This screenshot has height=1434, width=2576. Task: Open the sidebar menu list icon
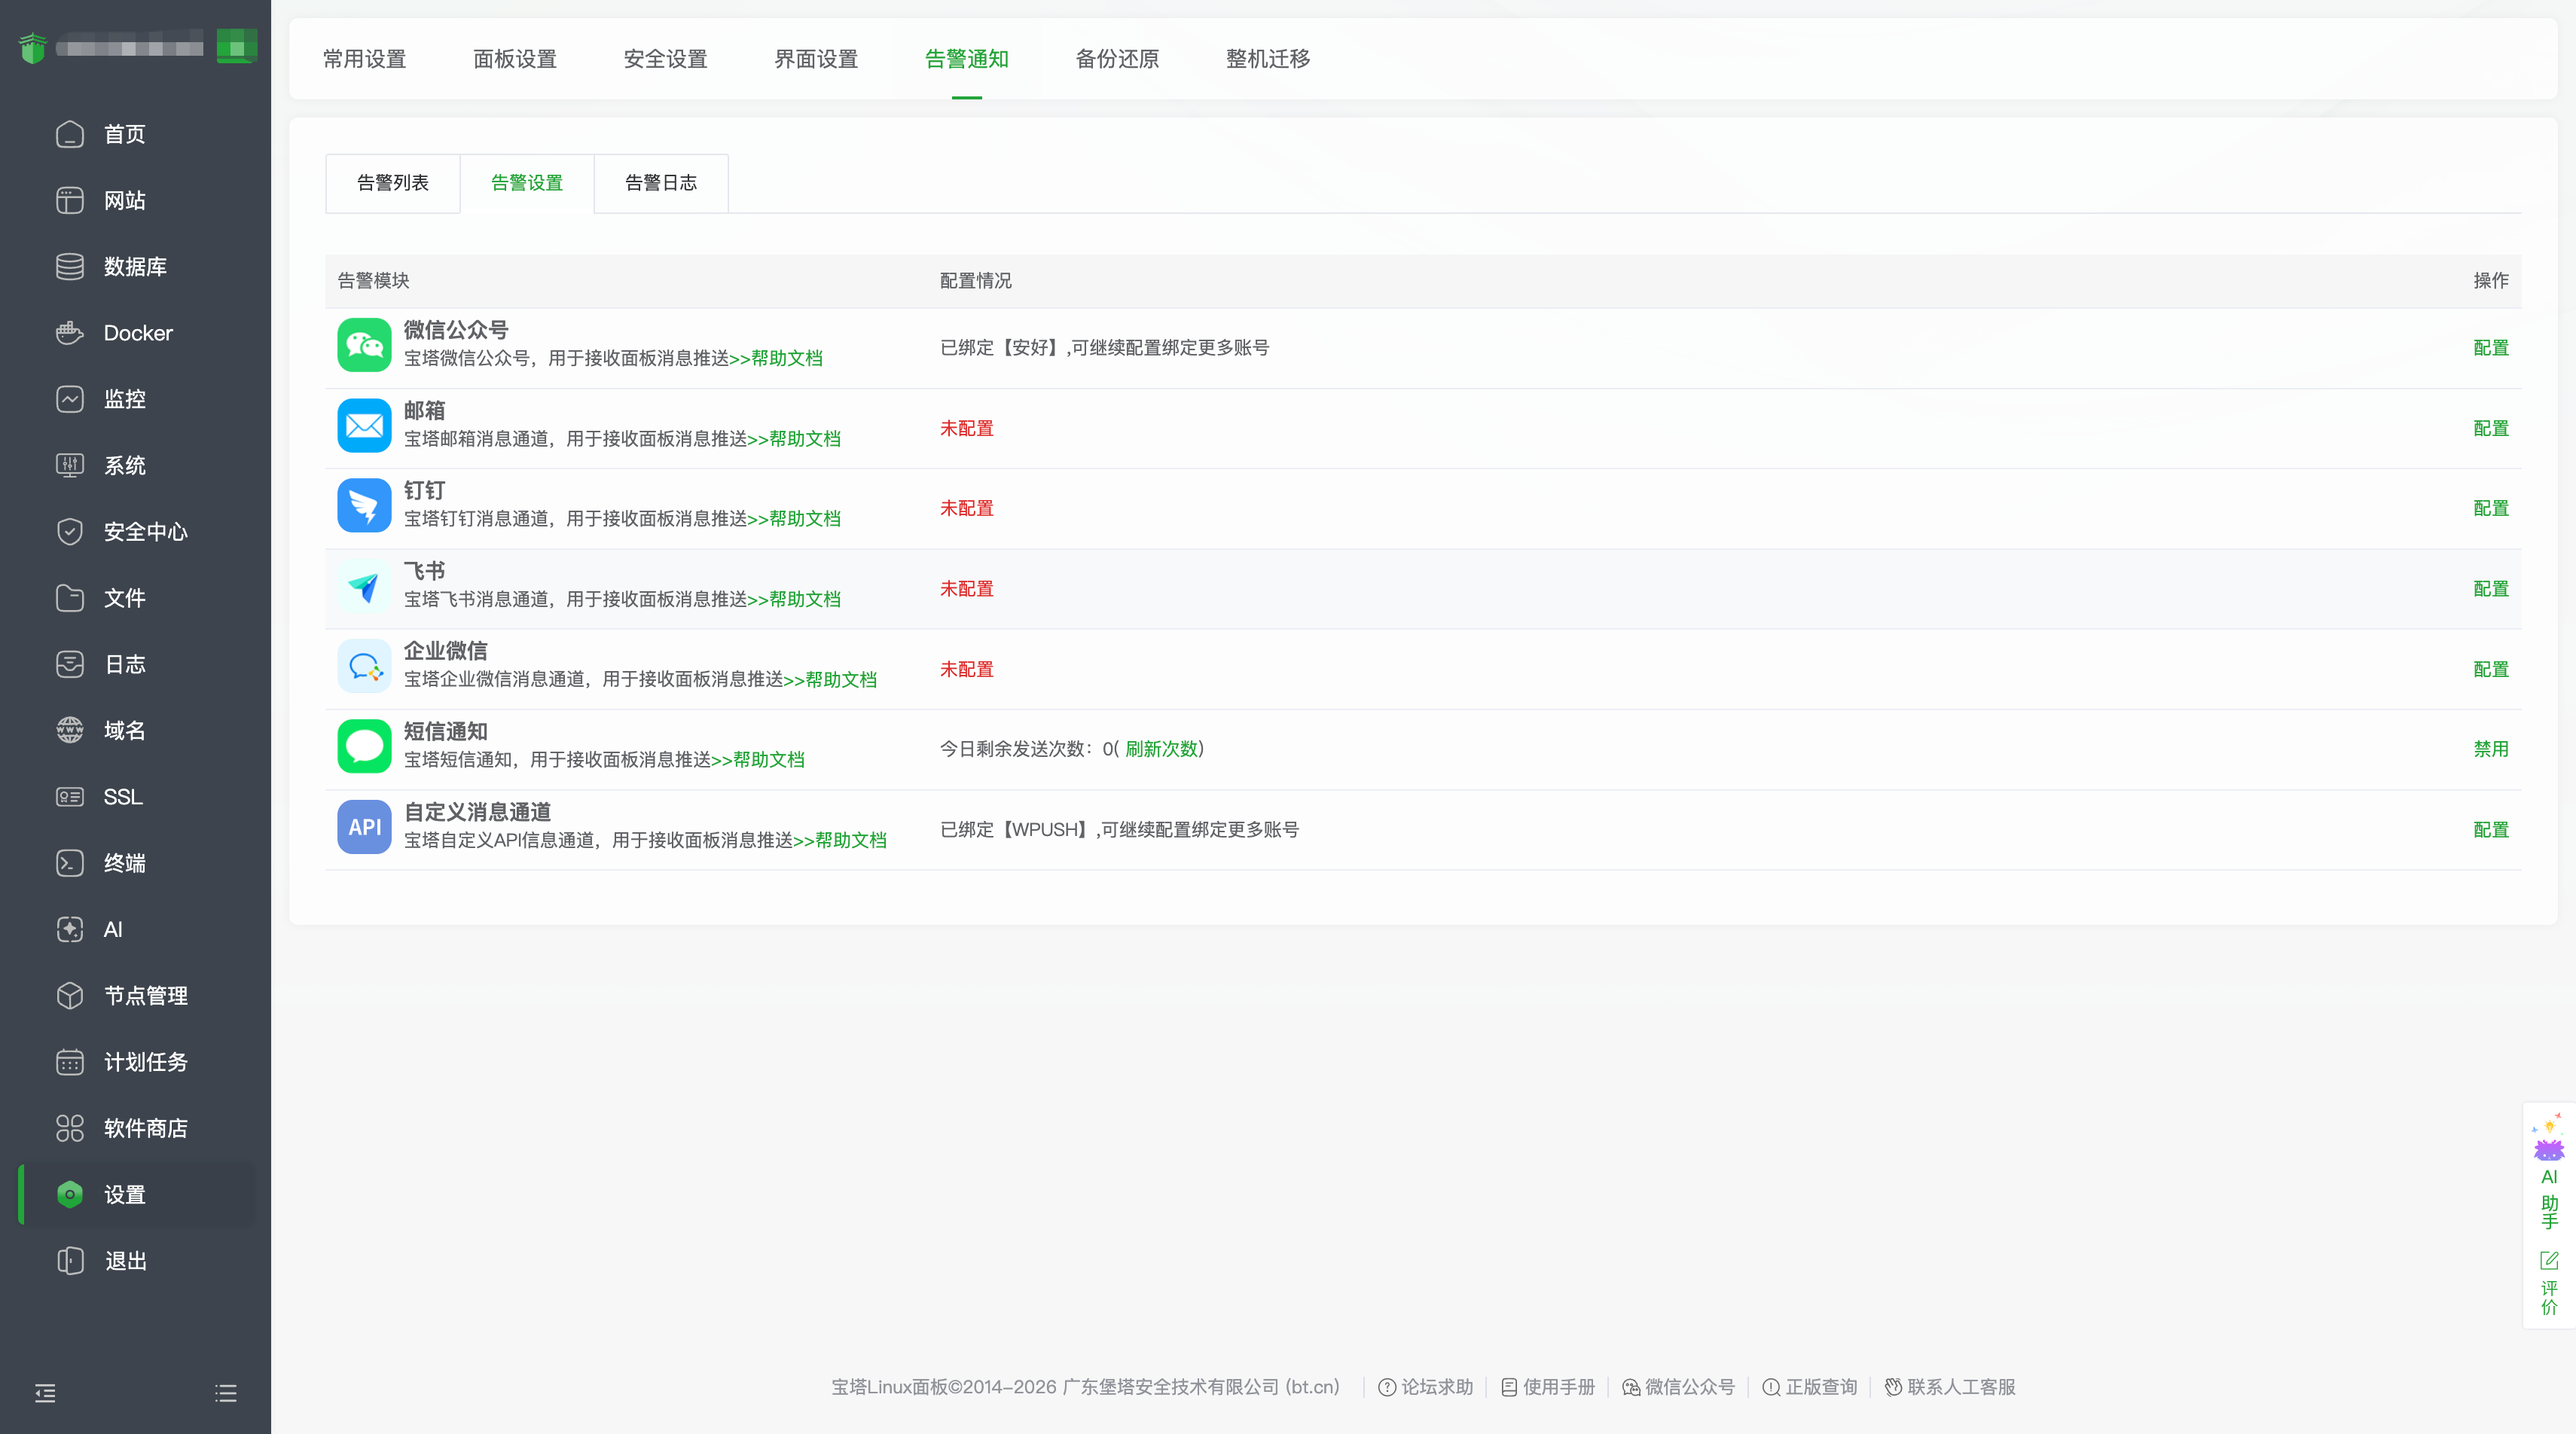point(226,1393)
